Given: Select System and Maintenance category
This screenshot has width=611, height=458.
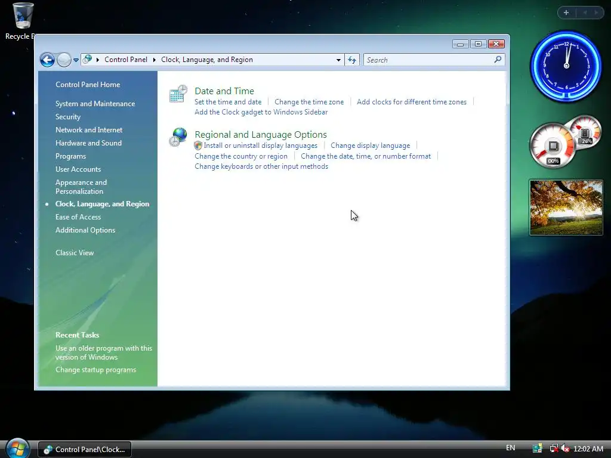Looking at the screenshot, I should pyautogui.click(x=95, y=104).
